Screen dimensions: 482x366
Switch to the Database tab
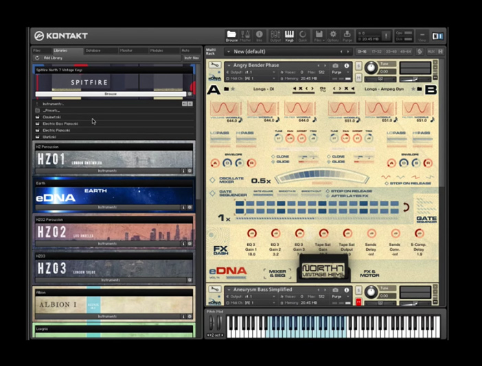(x=93, y=51)
